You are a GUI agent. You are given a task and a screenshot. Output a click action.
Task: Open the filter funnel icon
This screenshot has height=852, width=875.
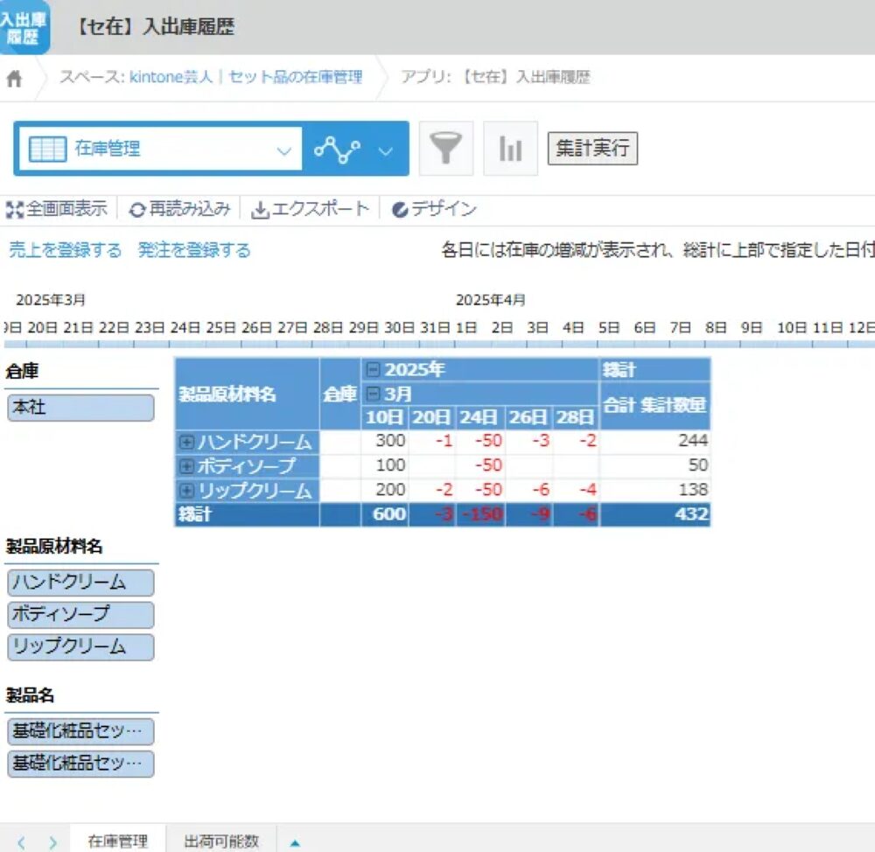point(446,149)
